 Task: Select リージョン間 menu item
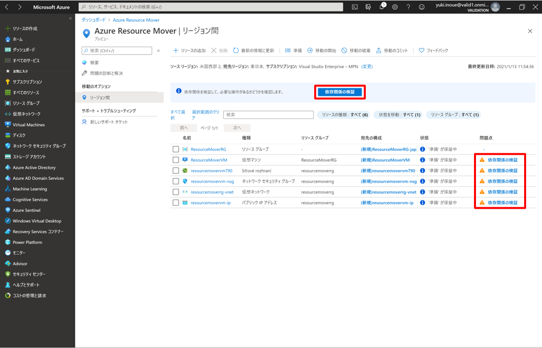pos(119,98)
